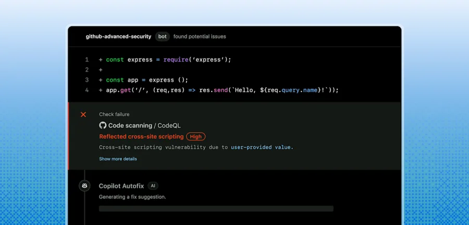The image size is (469, 225).
Task: Click the require('express') code on line 1
Action: click(197, 60)
